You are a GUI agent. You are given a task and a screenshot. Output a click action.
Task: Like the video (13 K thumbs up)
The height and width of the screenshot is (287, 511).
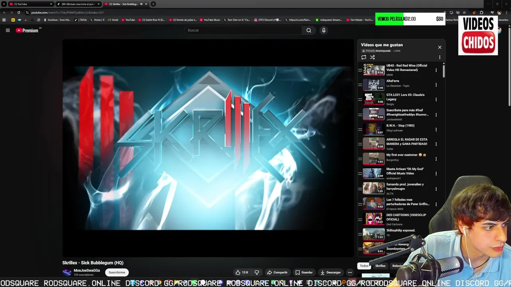[x=242, y=272]
